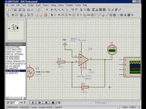Click the Play simulation button
Viewport: 146px width, 109px height.
tap(33, 103)
